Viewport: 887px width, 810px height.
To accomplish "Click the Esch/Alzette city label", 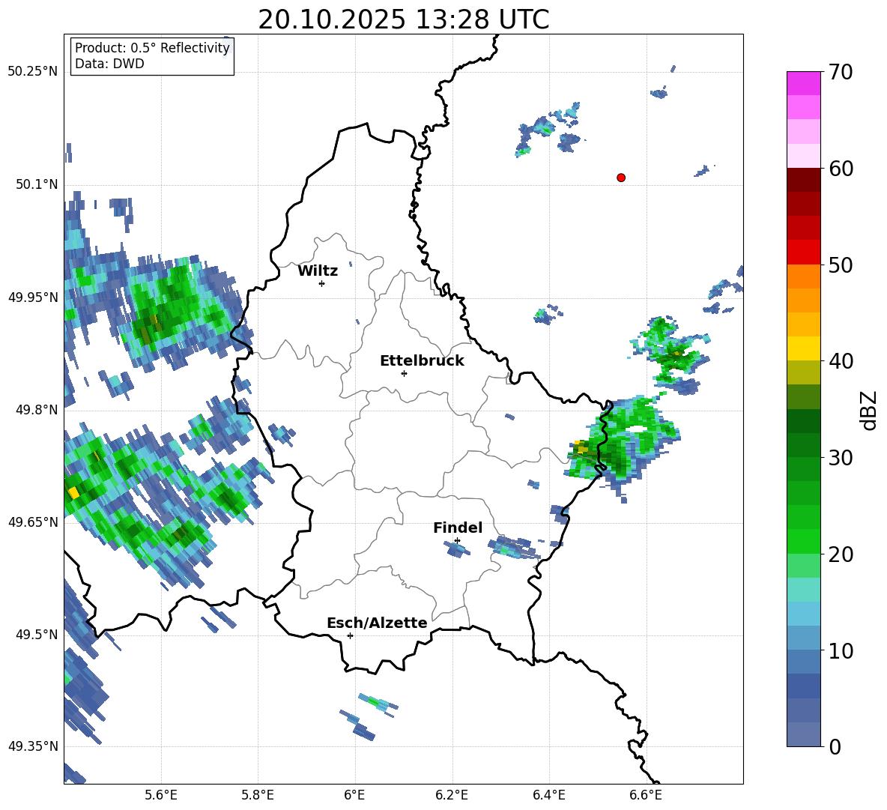I will (377, 623).
